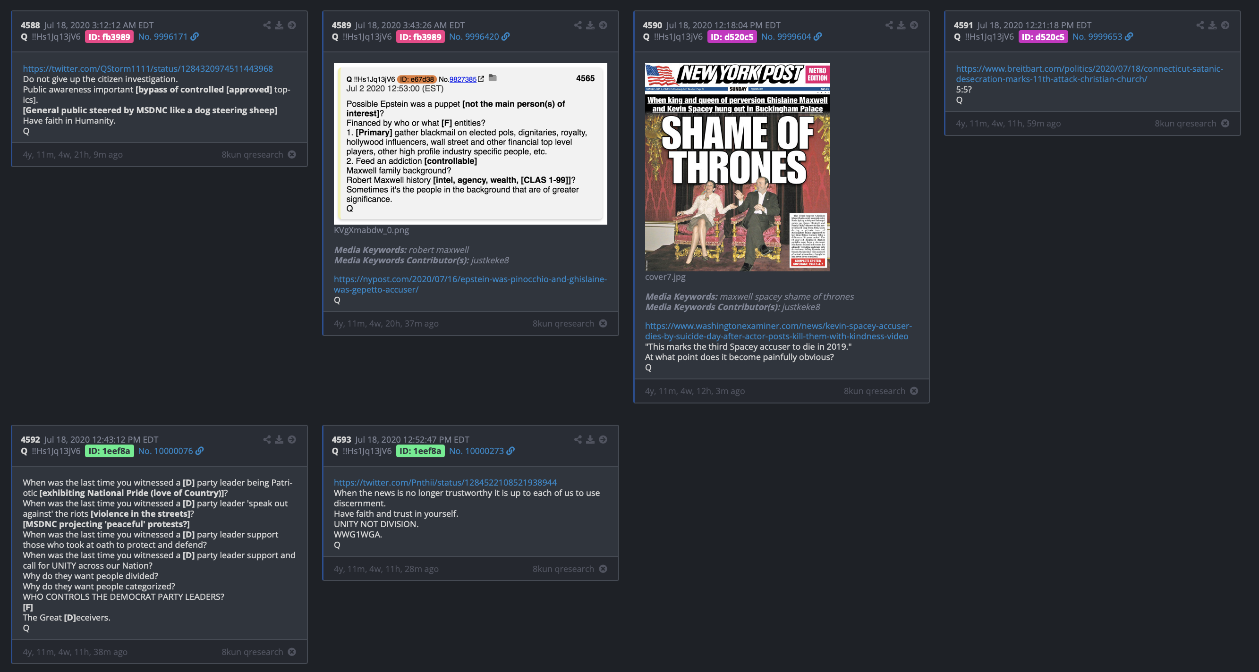Click post number link No. 10000273
Viewport: 1259px width, 672px height.
(476, 451)
